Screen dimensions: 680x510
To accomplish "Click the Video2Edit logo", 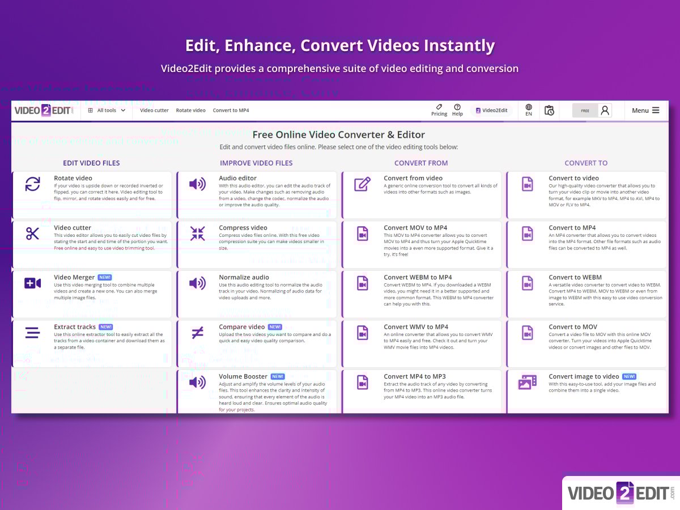I will [45, 110].
